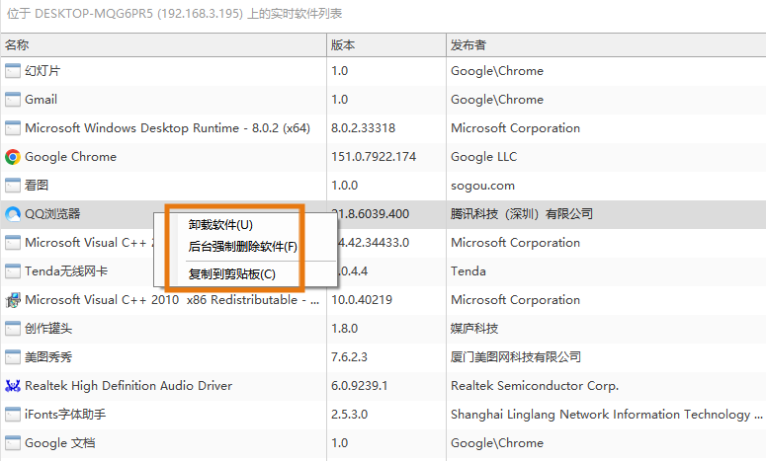Select the 幻灯片 software name

click(43, 71)
